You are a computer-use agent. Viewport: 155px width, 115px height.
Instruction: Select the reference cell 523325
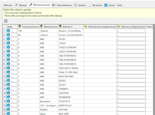click(71, 85)
